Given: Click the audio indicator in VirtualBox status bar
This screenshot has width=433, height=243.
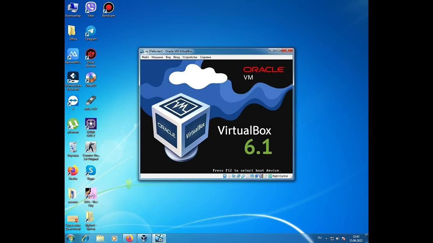Looking at the screenshot, I should tap(234, 176).
